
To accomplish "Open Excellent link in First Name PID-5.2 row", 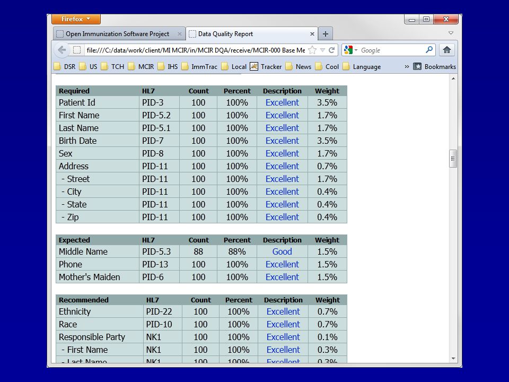I will [x=282, y=115].
